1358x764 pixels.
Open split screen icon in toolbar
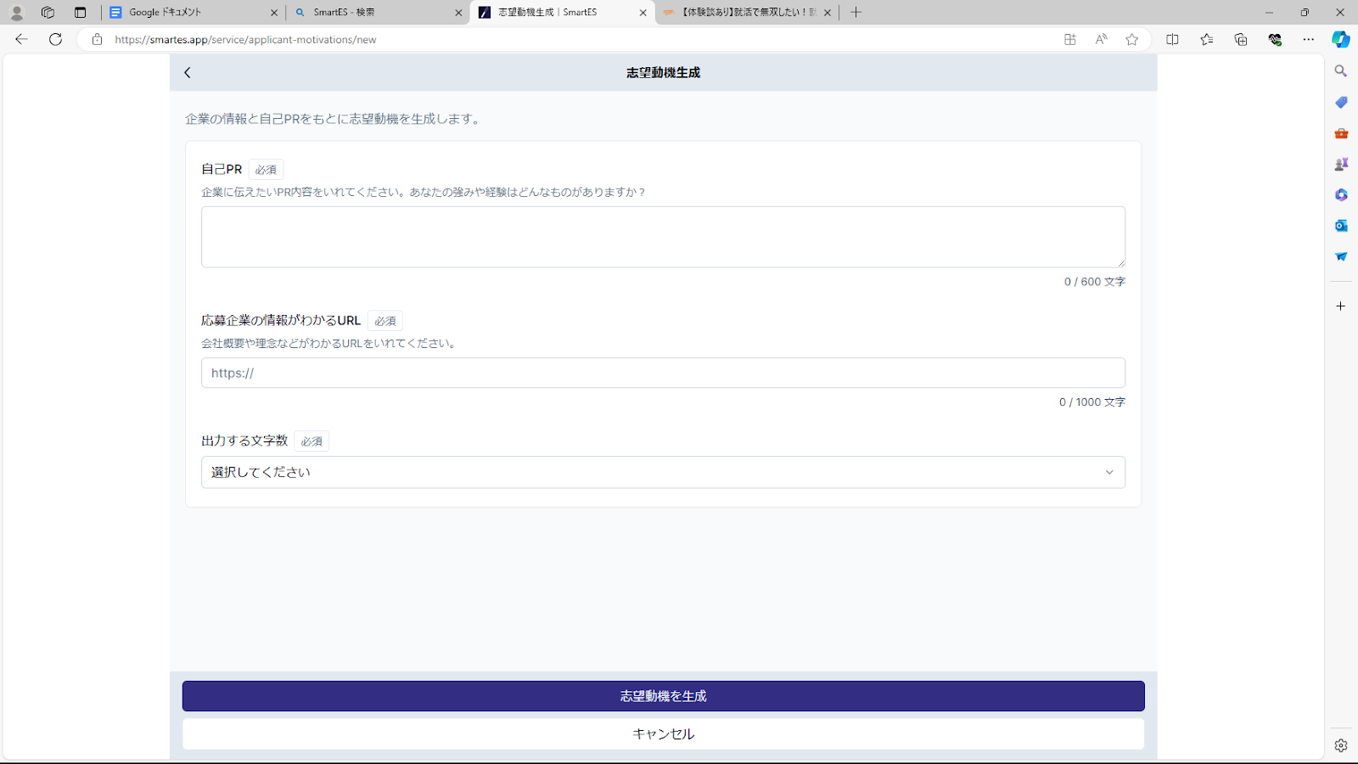point(1172,39)
